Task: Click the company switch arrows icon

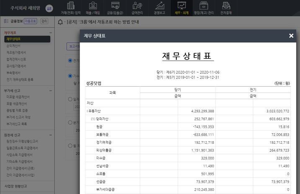Action: tap(49, 8)
